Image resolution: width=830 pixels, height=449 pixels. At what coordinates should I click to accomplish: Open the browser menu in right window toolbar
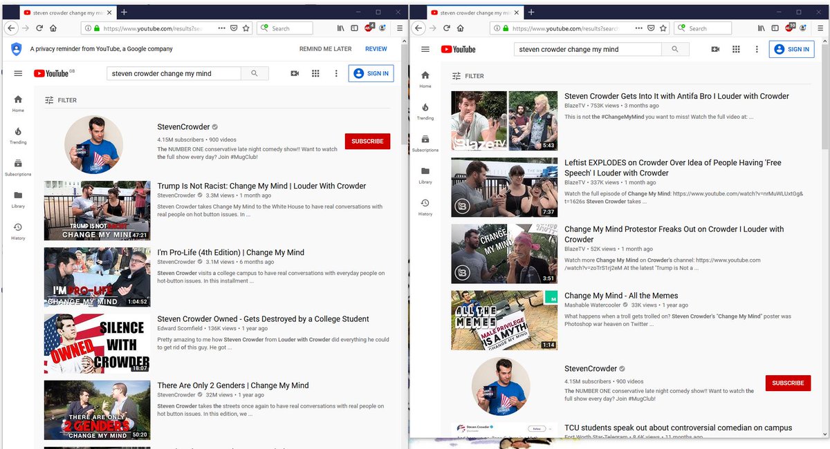tap(820, 28)
